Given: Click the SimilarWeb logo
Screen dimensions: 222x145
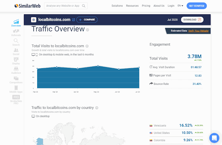Looking at the screenshot, I should (27, 6).
